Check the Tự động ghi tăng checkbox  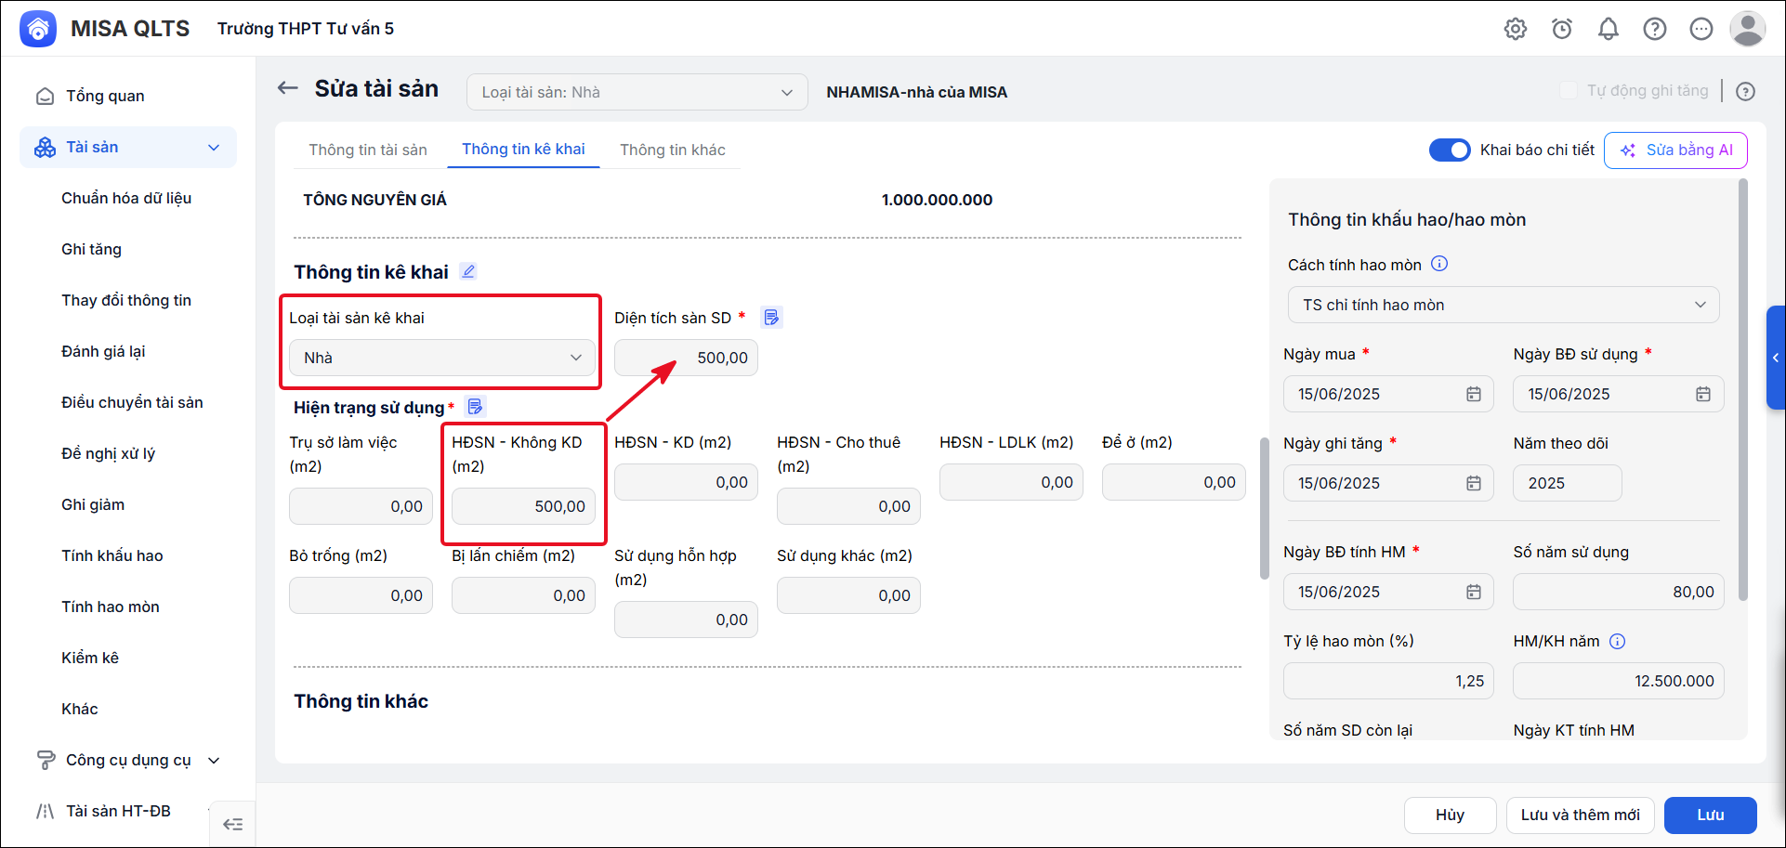[x=1569, y=90]
